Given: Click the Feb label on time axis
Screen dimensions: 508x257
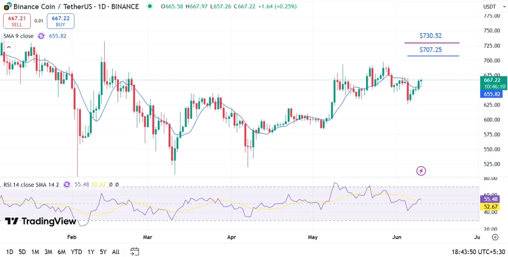Looking at the screenshot, I should (71, 237).
